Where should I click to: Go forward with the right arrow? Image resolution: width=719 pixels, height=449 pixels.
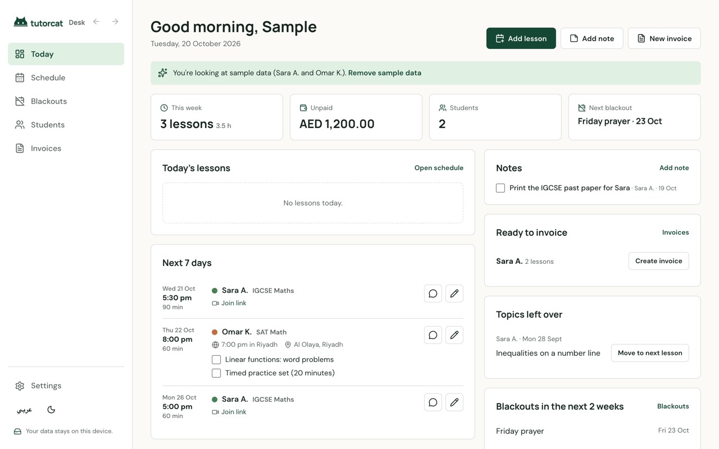click(115, 22)
